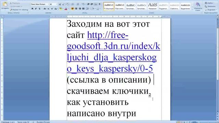
Task: Select the Подзаголовок style
Action: (164, 6)
